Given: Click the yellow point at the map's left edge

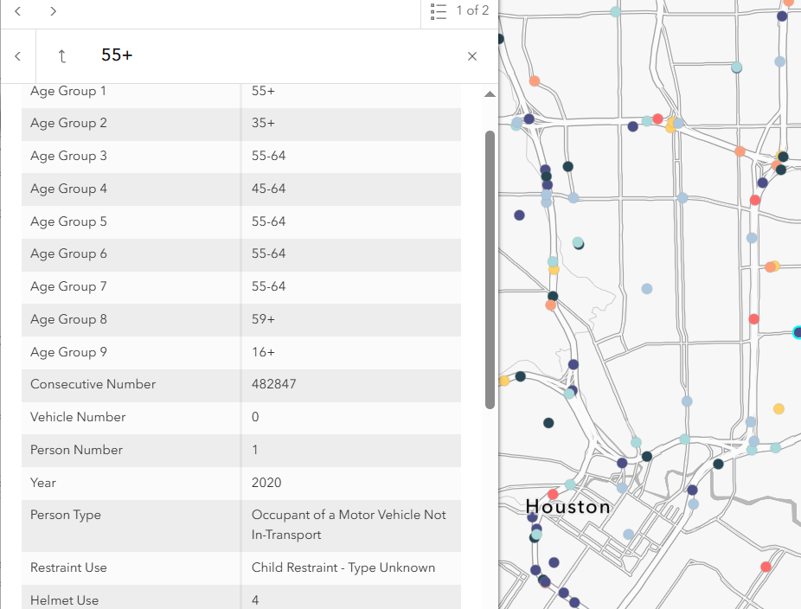Looking at the screenshot, I should pos(503,381).
